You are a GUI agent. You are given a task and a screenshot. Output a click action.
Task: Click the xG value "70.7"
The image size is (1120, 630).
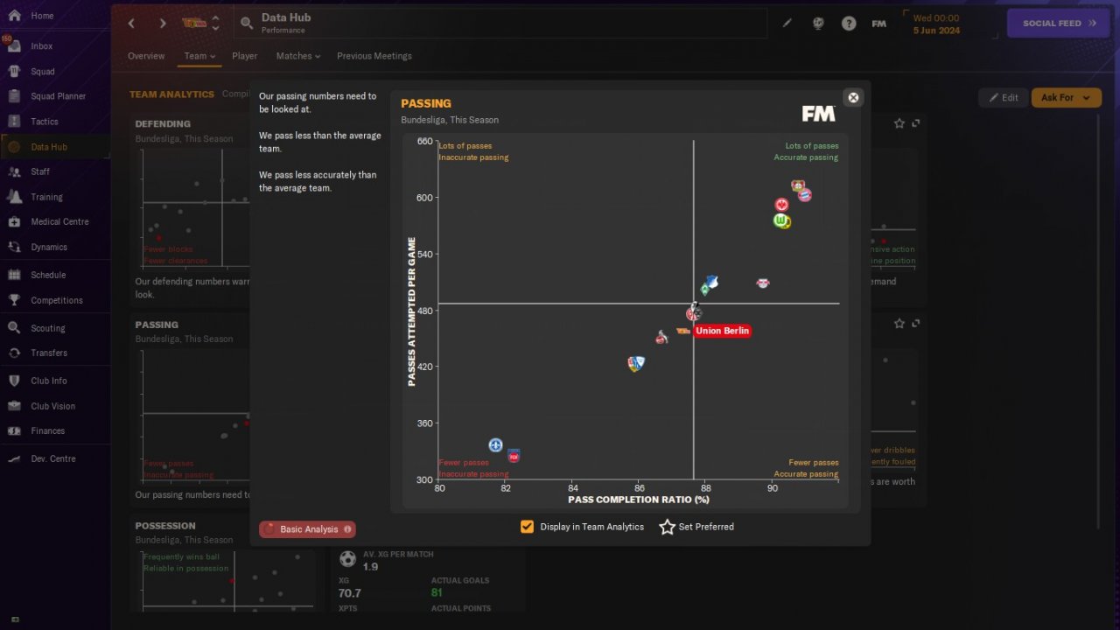click(350, 593)
